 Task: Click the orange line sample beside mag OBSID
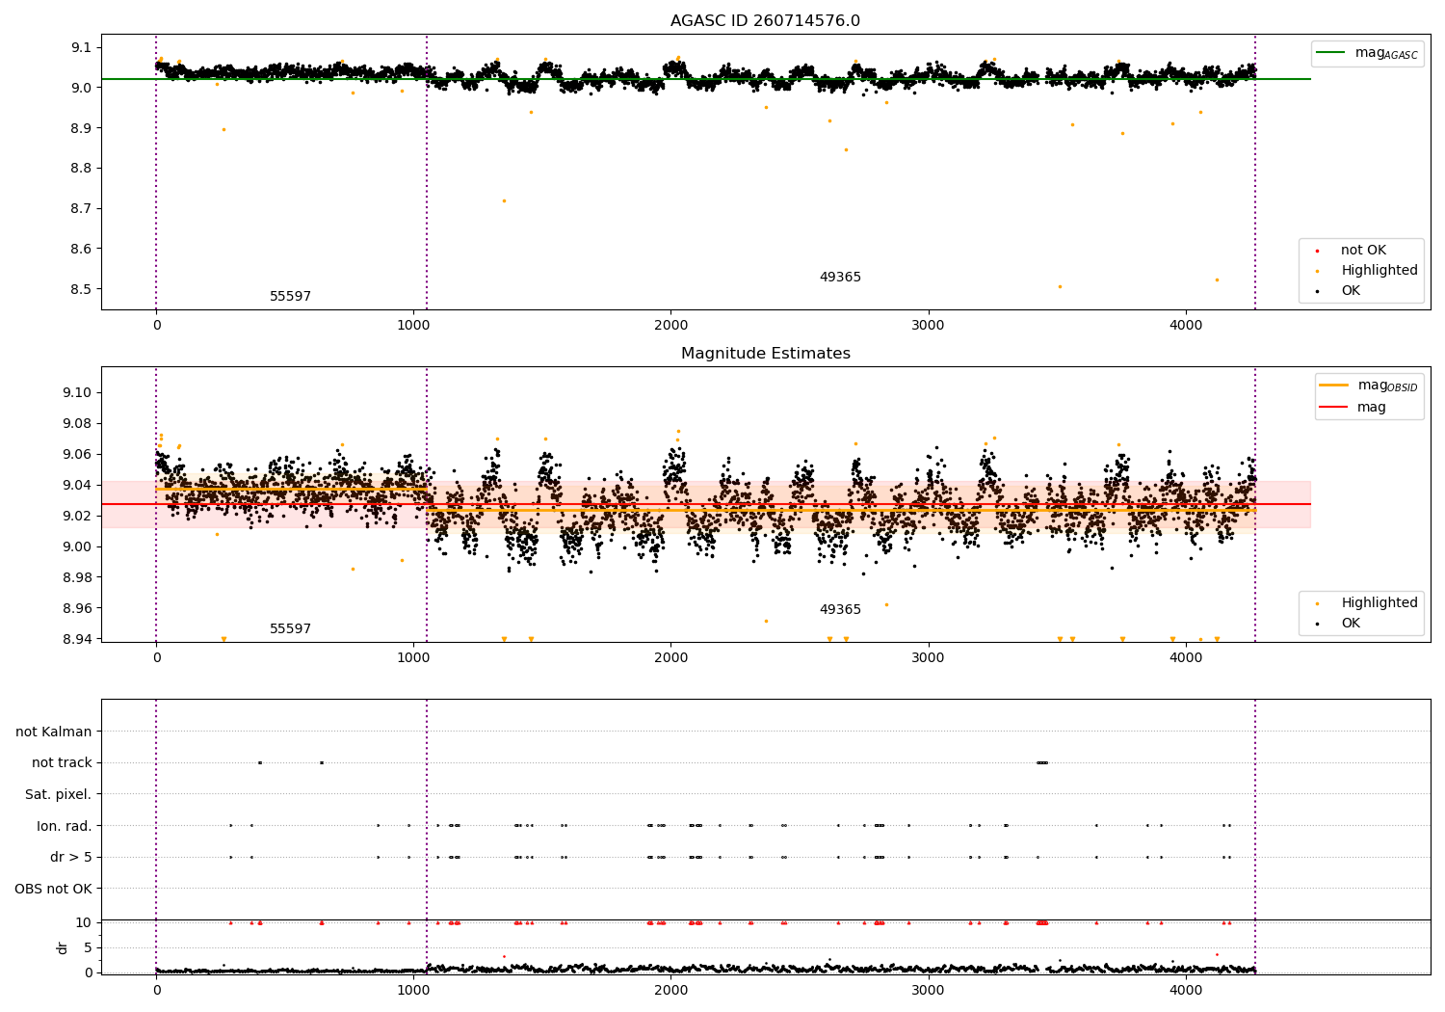click(x=1333, y=386)
